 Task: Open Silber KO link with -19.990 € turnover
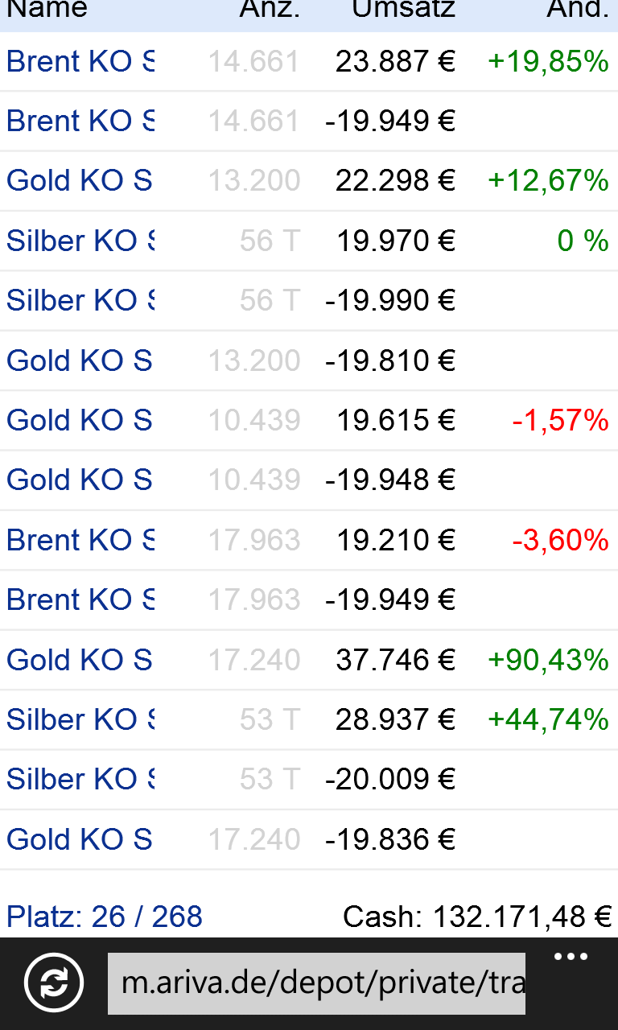coord(80,300)
